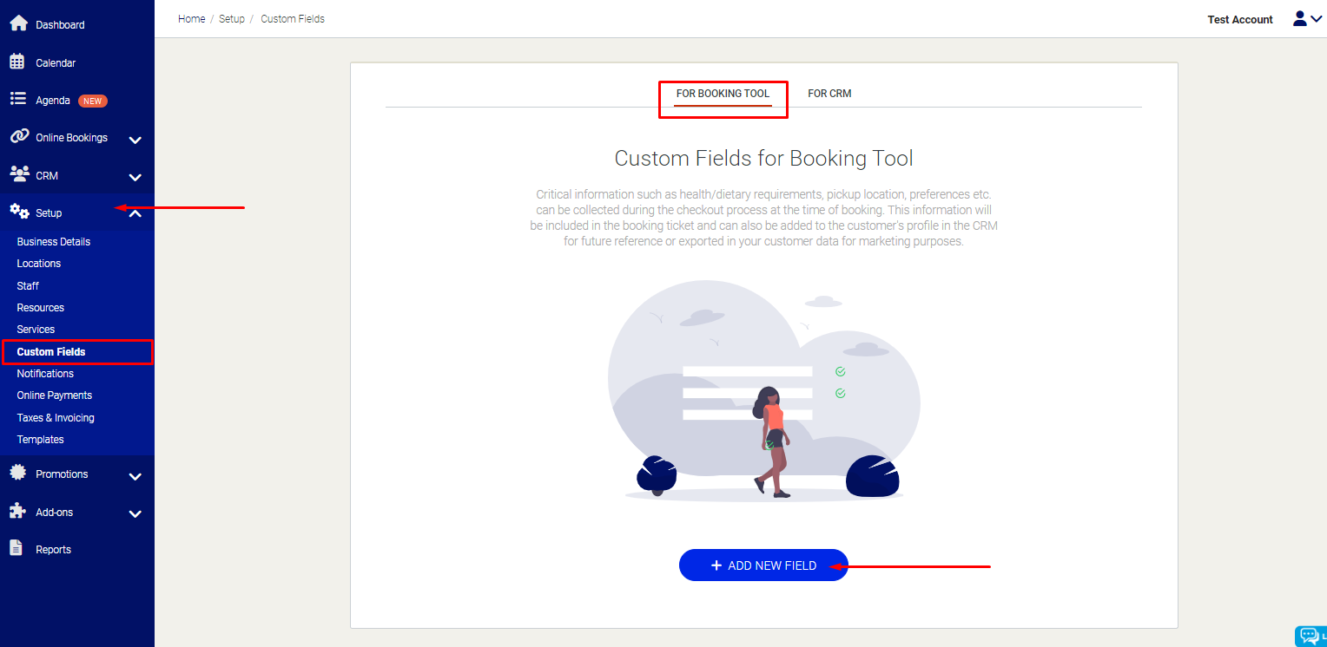Select the CRM people icon

click(x=18, y=174)
